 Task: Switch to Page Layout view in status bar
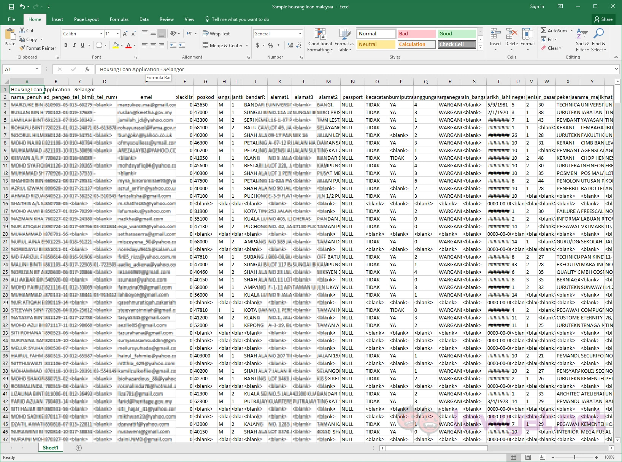click(x=528, y=457)
